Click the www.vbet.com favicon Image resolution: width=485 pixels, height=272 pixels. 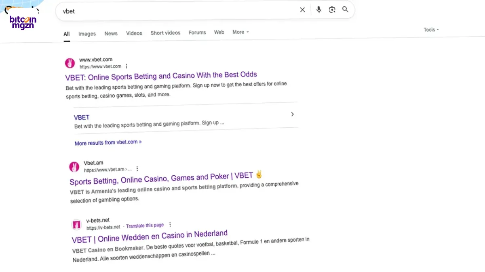click(70, 63)
